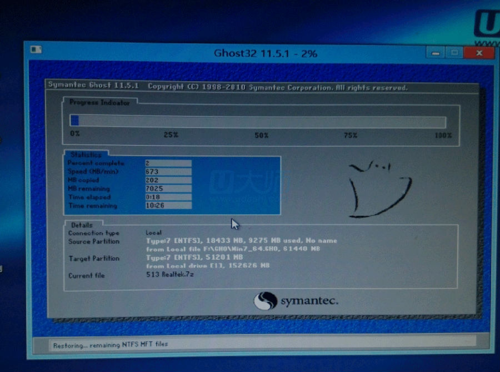Click the 50% mark under progress bar
Screen dimensions: 500x372
click(x=261, y=135)
